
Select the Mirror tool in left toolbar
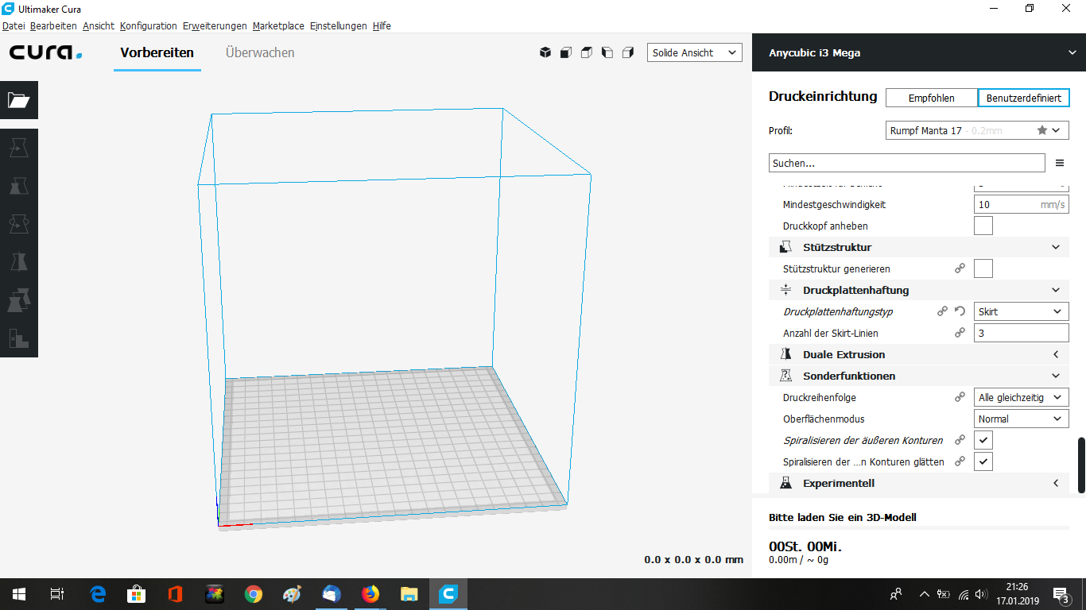click(19, 263)
